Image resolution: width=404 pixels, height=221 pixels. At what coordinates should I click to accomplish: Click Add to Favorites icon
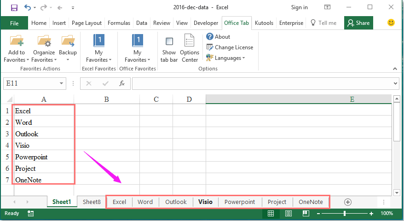(17, 41)
